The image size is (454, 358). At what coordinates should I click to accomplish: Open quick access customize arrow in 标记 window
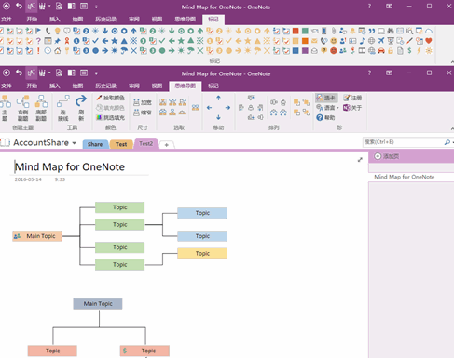coord(96,7)
